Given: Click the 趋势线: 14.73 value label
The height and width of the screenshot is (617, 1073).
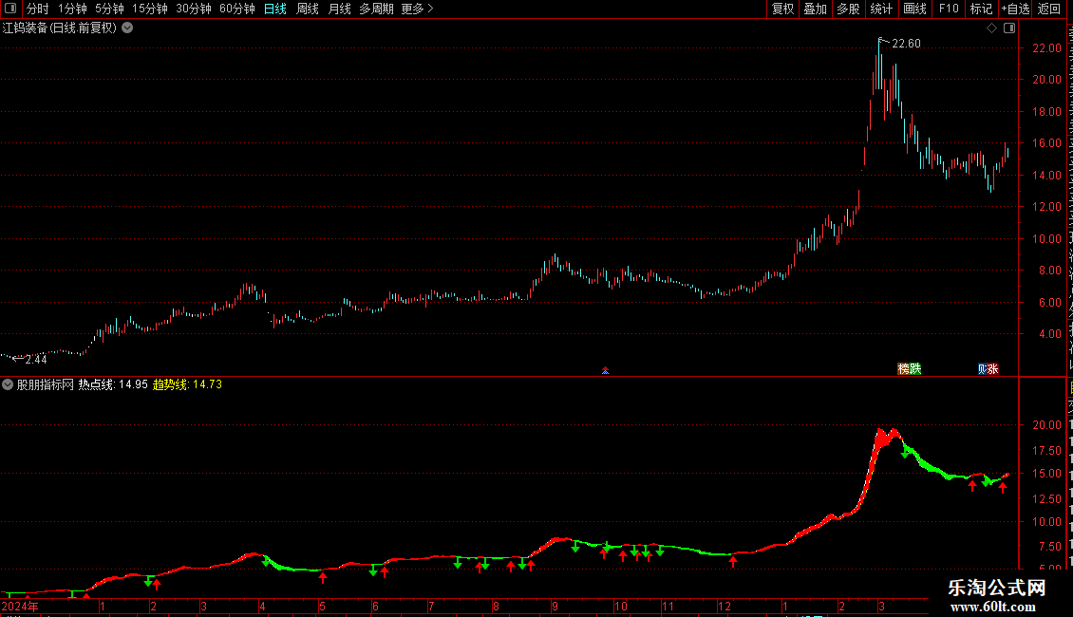Looking at the screenshot, I should pos(187,384).
